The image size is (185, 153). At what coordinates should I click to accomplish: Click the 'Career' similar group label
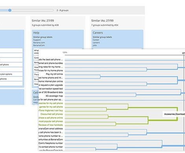click(x=96, y=40)
